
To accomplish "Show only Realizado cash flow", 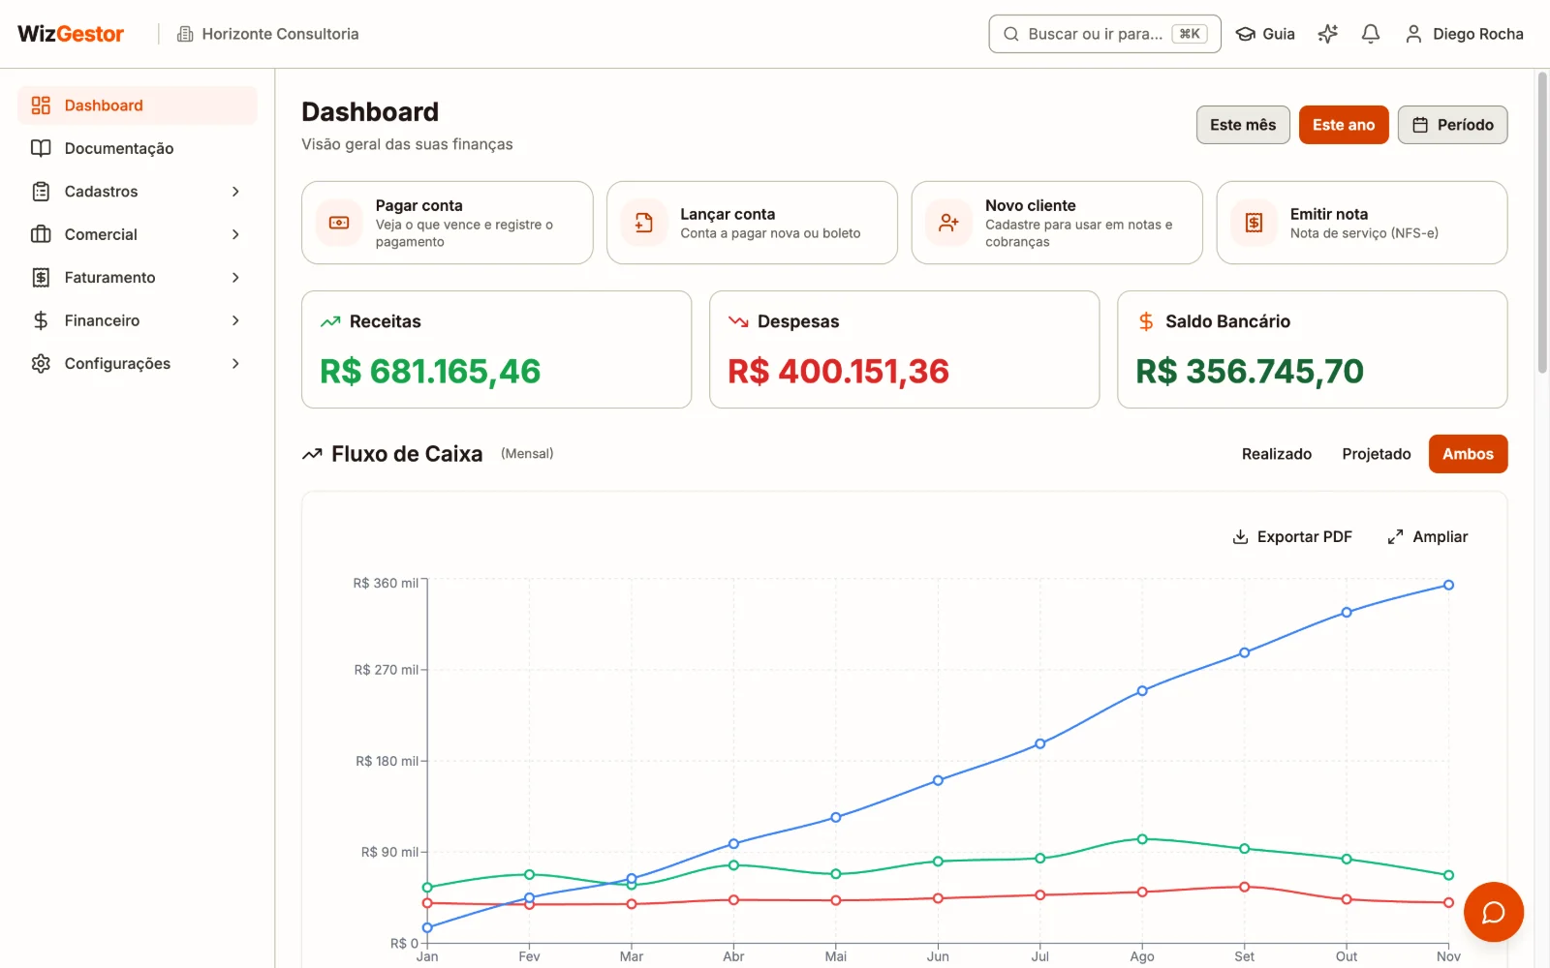I will point(1277,454).
